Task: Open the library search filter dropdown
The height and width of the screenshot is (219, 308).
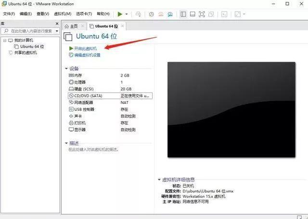Action: click(x=57, y=31)
